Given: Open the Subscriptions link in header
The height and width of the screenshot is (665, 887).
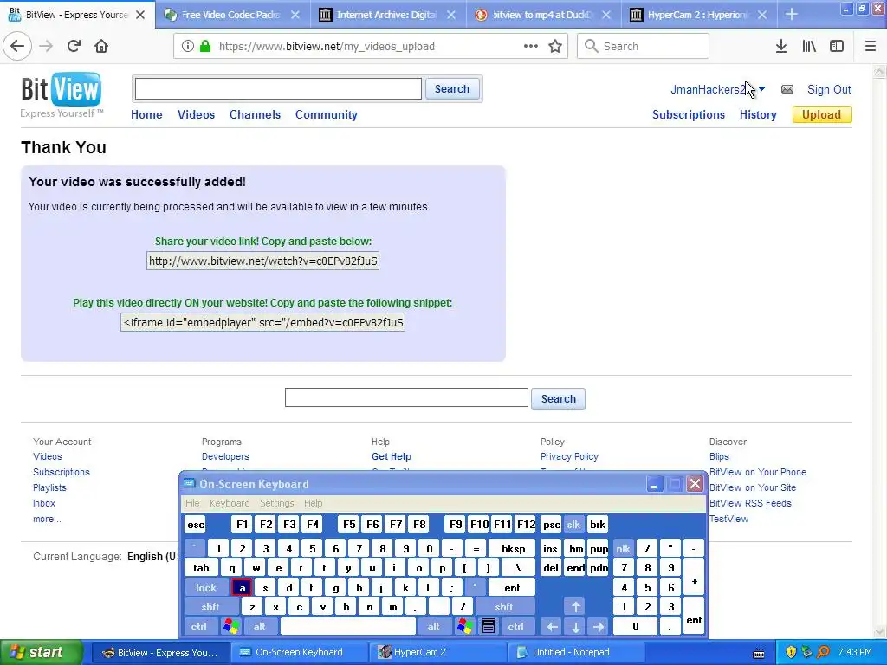Looking at the screenshot, I should click(689, 115).
